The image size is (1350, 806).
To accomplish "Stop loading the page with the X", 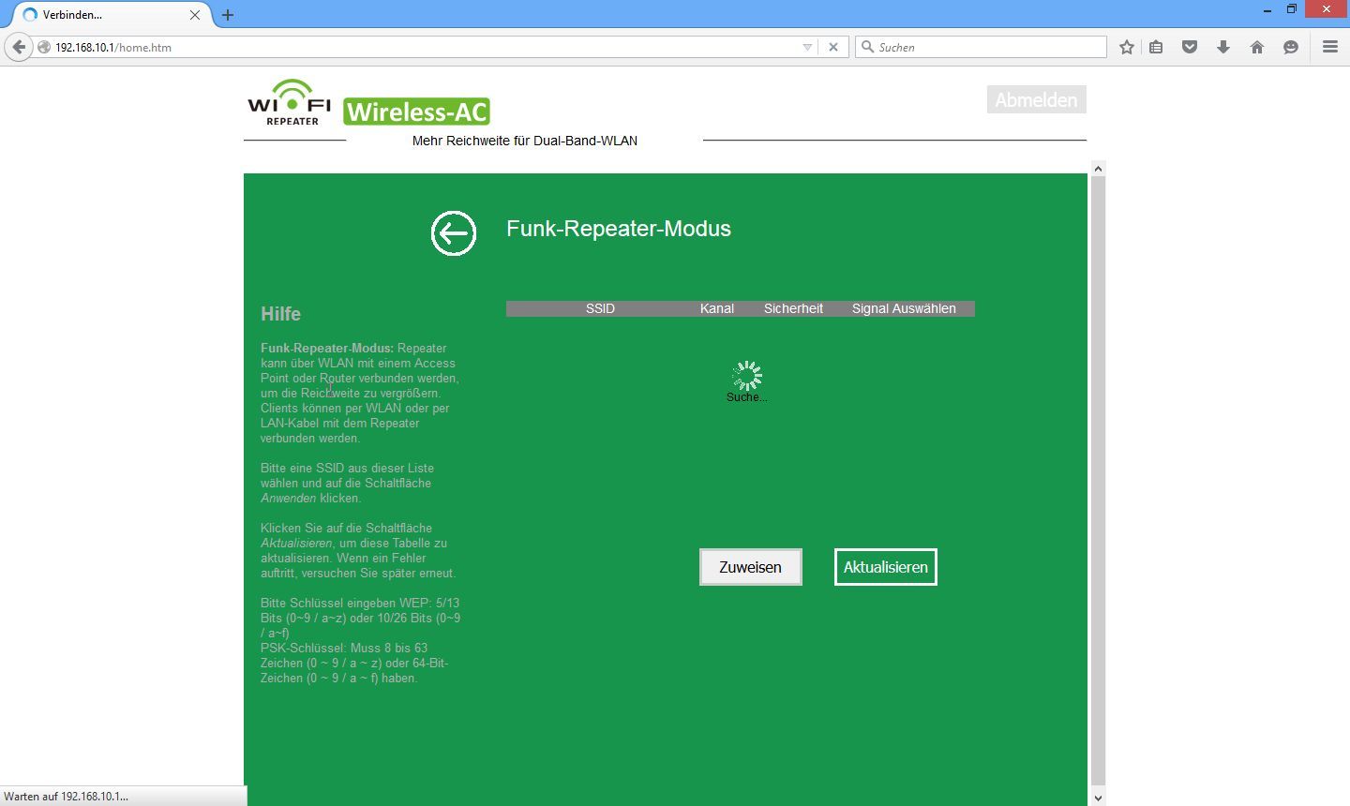I will pyautogui.click(x=832, y=47).
